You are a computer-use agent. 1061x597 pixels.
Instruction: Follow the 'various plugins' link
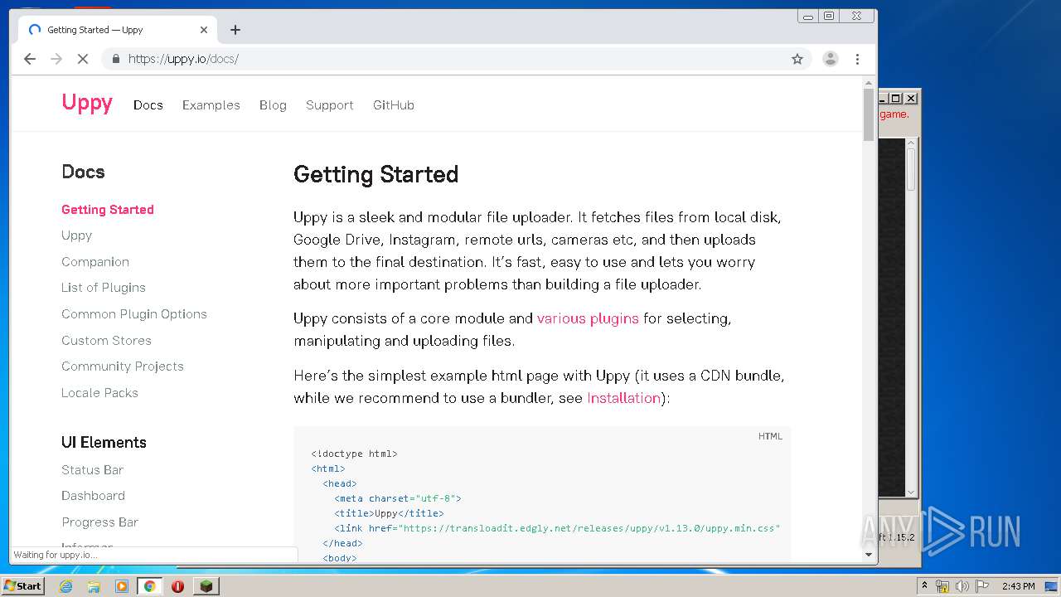pyautogui.click(x=588, y=318)
